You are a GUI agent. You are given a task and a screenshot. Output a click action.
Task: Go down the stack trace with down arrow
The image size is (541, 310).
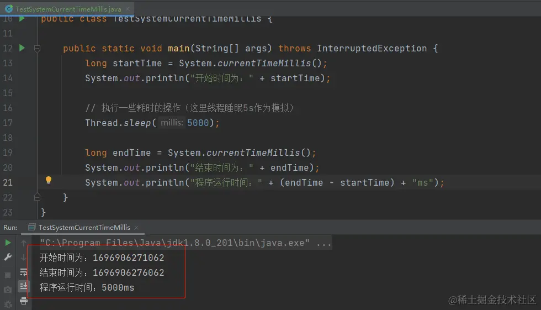23,258
